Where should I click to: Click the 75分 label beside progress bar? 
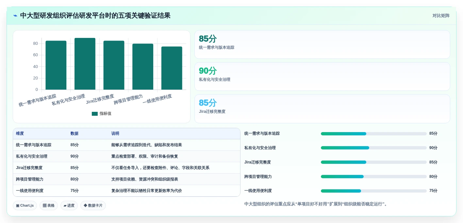tap(433, 191)
